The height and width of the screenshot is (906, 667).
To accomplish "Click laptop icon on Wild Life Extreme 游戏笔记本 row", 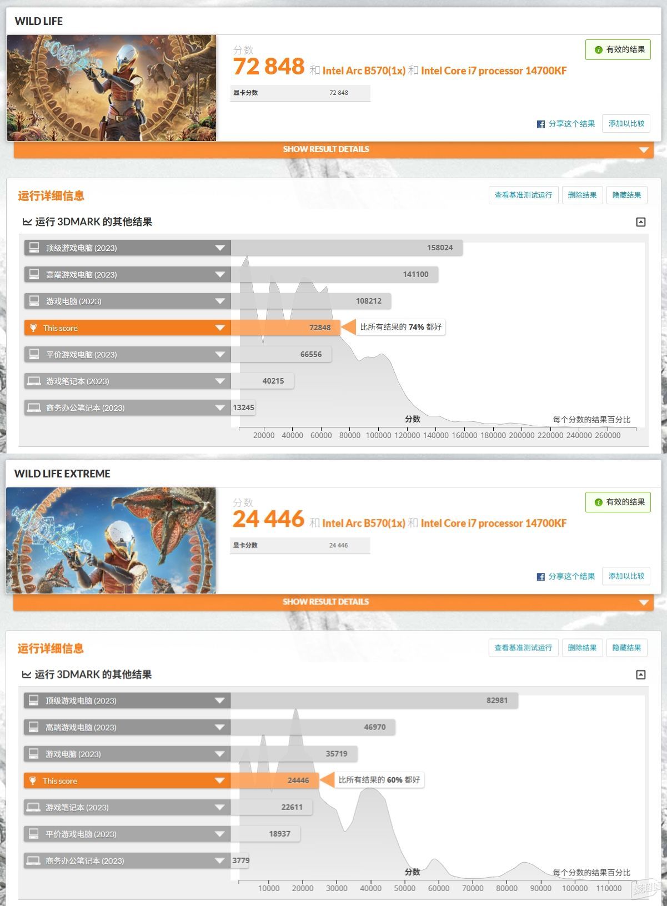I will [x=34, y=807].
